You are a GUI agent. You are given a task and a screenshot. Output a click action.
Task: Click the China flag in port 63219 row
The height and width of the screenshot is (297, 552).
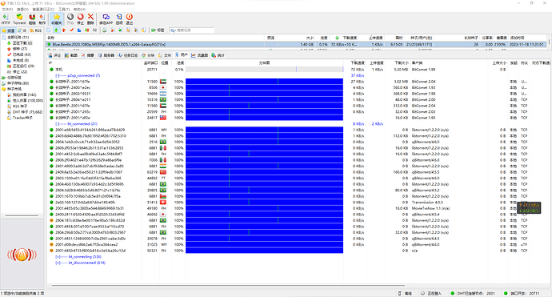pyautogui.click(x=163, y=172)
